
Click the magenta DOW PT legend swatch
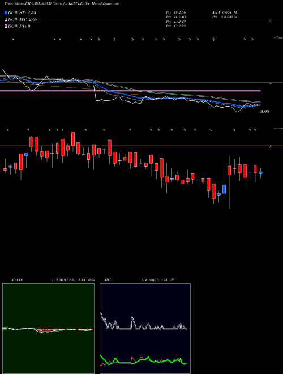pyautogui.click(x=6, y=26)
